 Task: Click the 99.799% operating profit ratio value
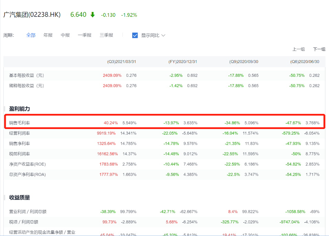[x=128, y=212]
